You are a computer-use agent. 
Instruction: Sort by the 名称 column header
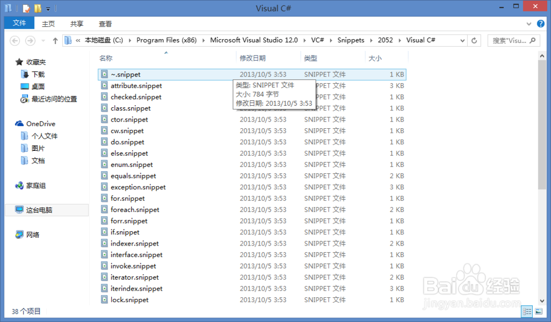(106, 58)
